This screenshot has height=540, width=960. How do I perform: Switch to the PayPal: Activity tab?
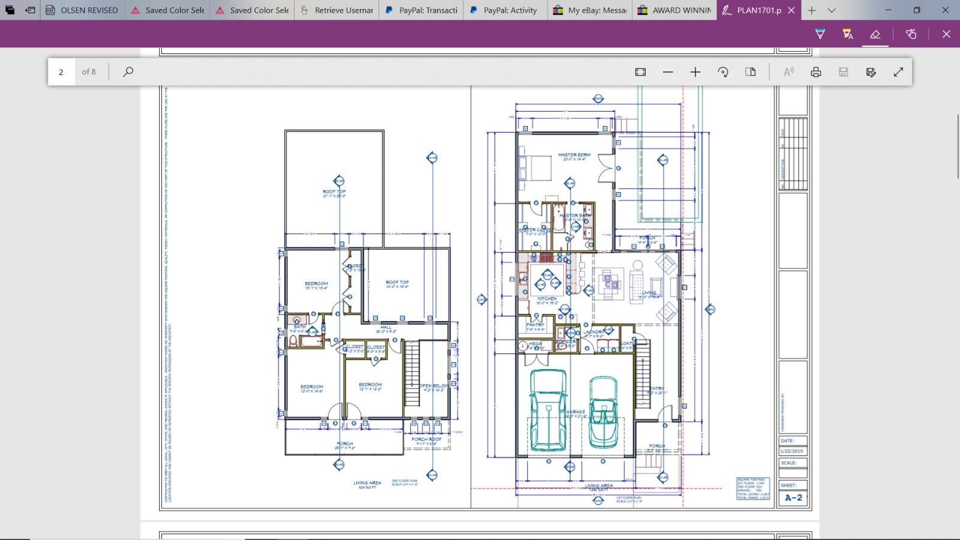pos(506,10)
